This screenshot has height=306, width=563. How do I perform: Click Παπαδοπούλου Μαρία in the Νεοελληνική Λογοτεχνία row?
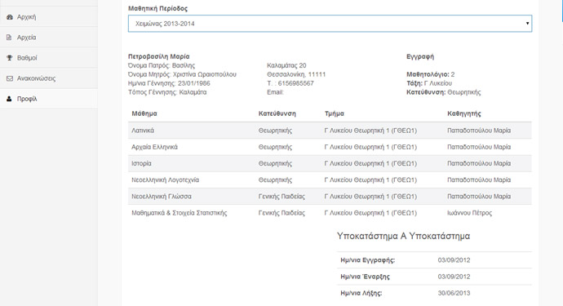click(479, 180)
